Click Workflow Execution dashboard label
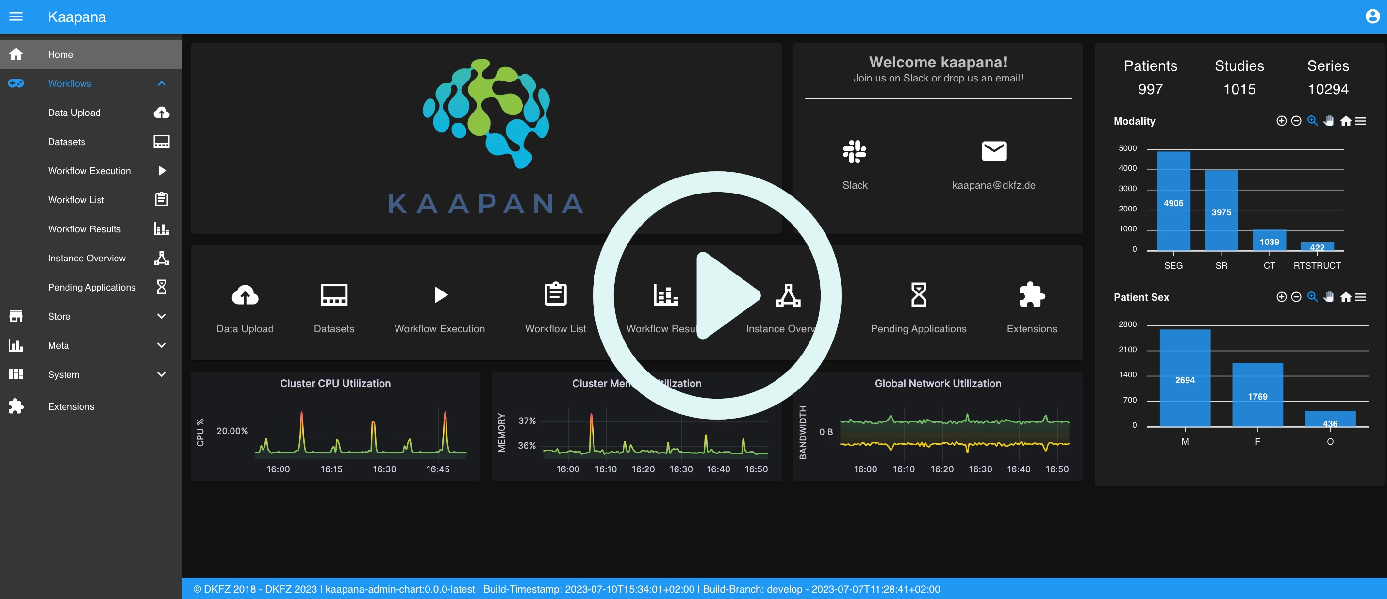 click(439, 329)
